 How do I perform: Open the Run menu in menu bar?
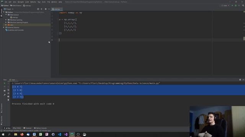pos(39,2)
